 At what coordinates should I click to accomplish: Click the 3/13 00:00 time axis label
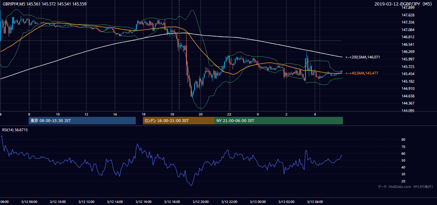pyautogui.click(x=258, y=202)
